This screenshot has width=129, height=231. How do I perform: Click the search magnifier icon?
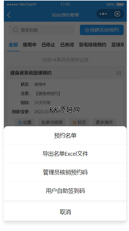coord(15,30)
